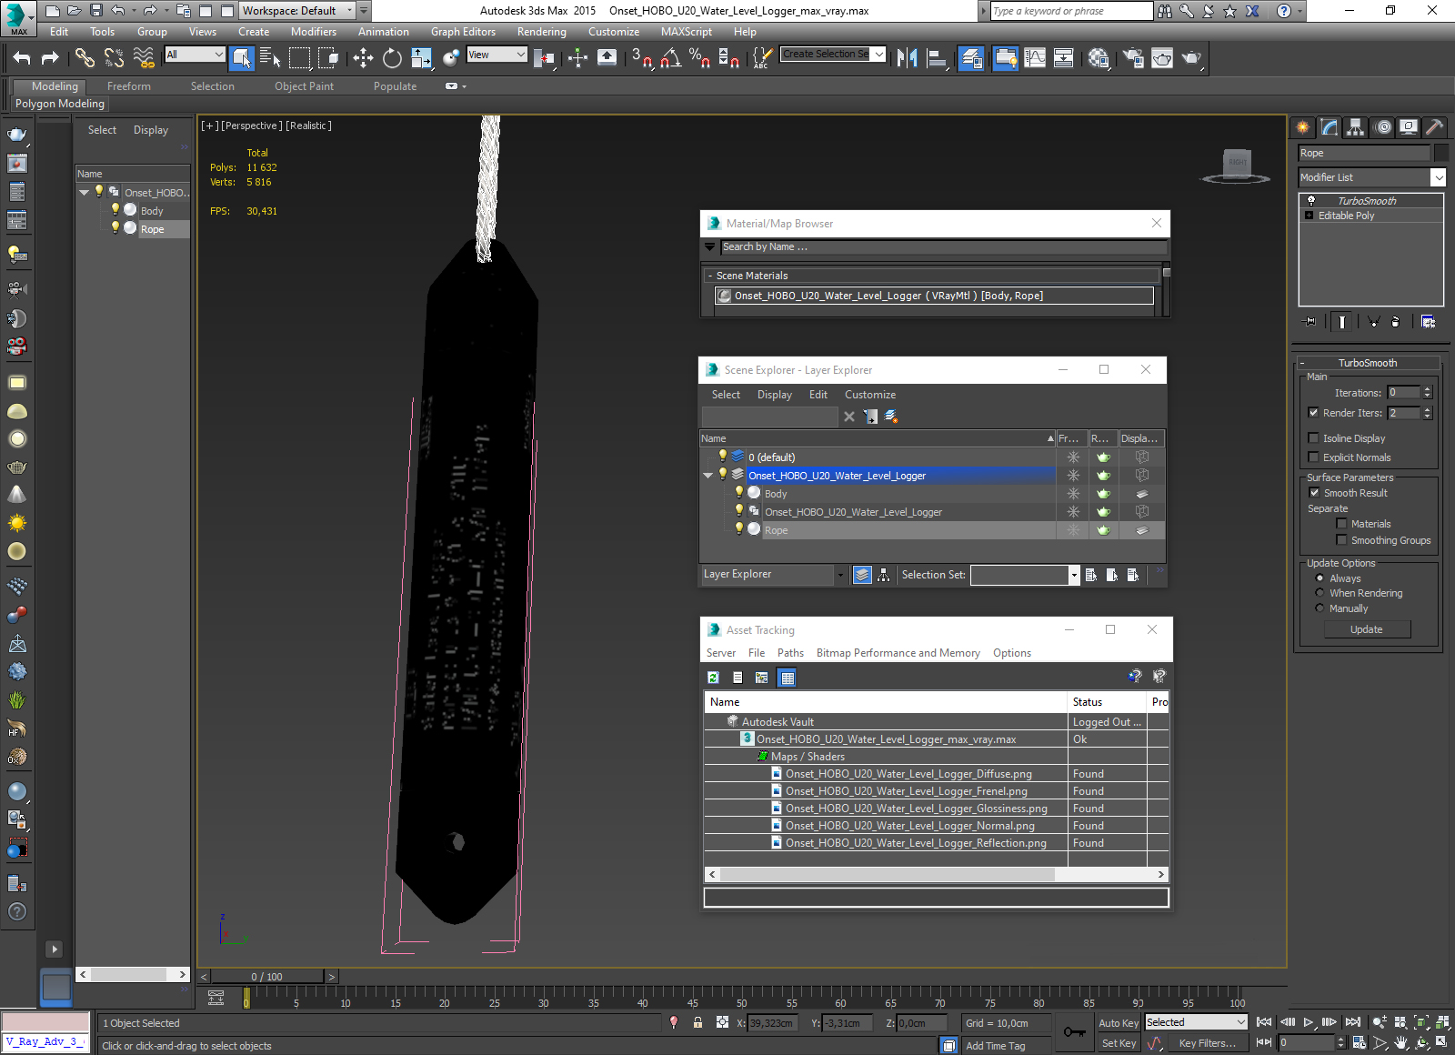The image size is (1455, 1055).
Task: Click the Pin Stack icon
Action: pos(1309,321)
